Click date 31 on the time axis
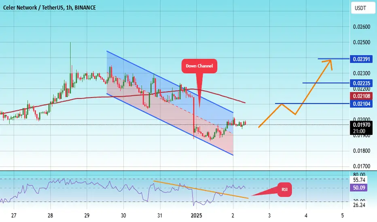This screenshot has height=222, width=377. coord(160,216)
